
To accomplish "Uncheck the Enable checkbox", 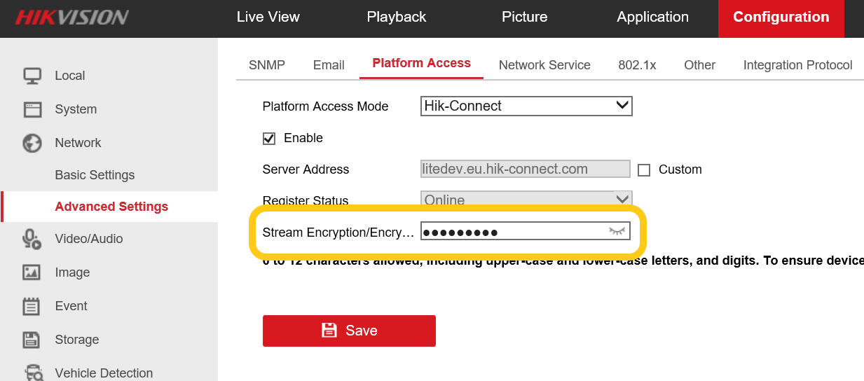I will (269, 139).
